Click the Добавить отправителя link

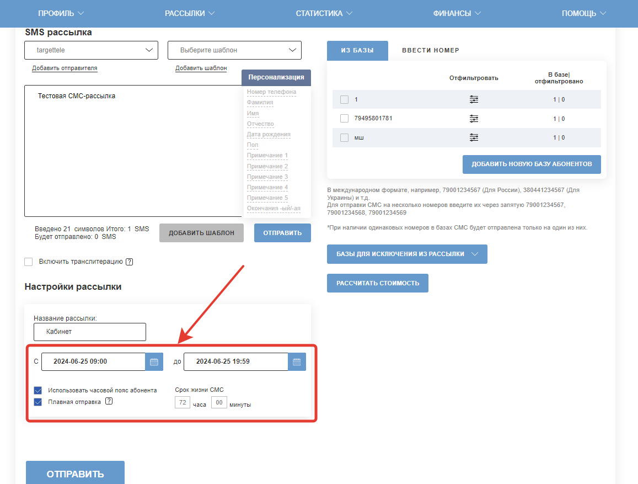coord(65,68)
